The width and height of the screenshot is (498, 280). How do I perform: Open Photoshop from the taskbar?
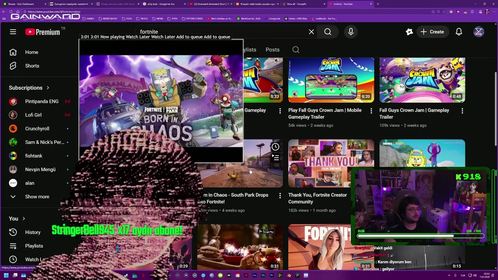[x=263, y=275]
